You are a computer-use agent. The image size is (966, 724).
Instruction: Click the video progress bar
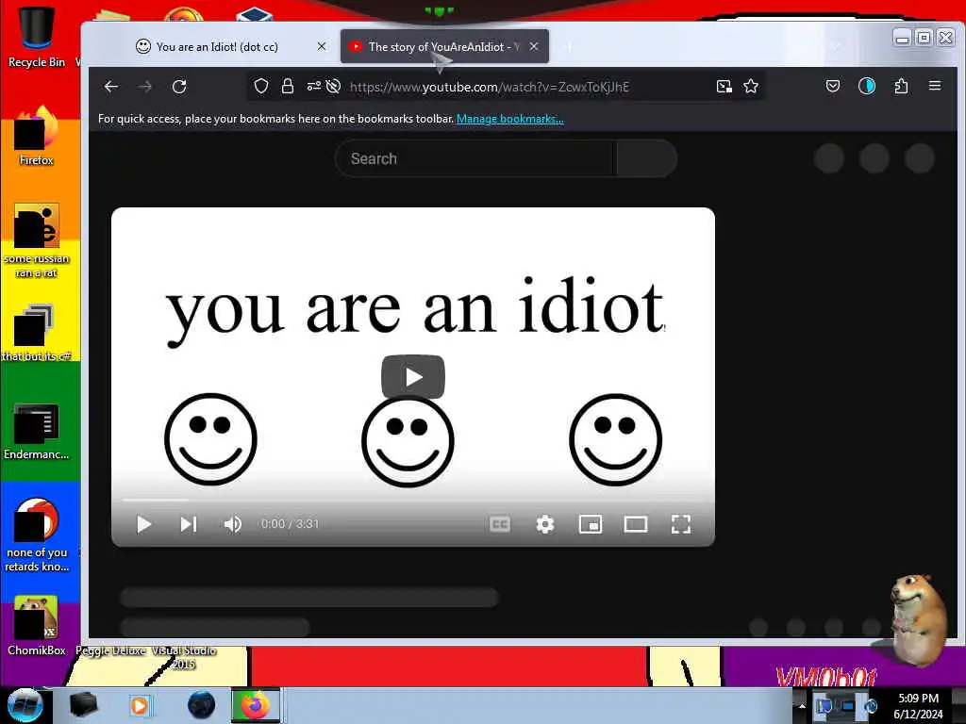(413, 500)
